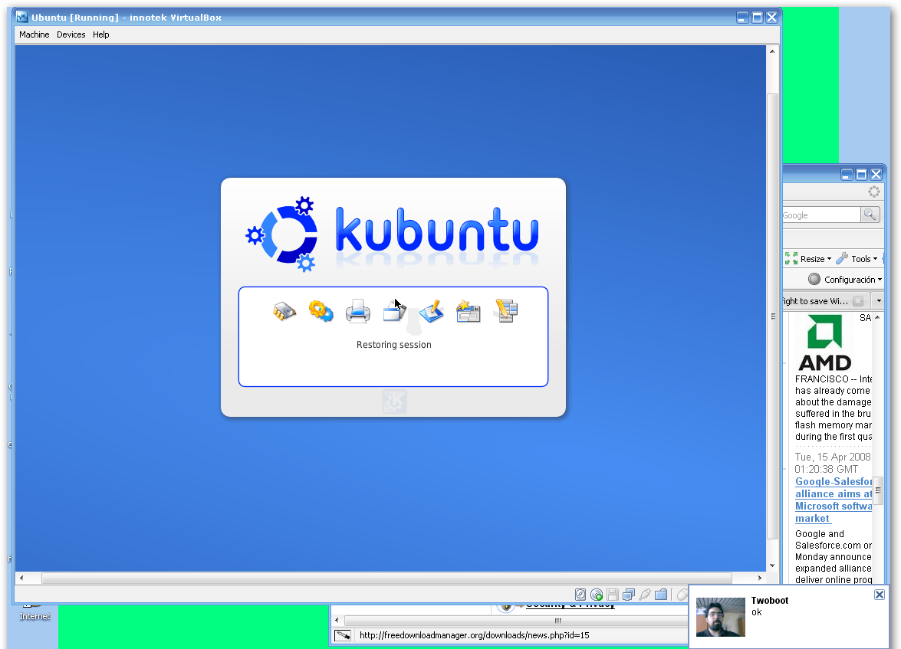The width and height of the screenshot is (901, 649).
Task: Click the VM horizontal scrollbar track
Action: 386,579
